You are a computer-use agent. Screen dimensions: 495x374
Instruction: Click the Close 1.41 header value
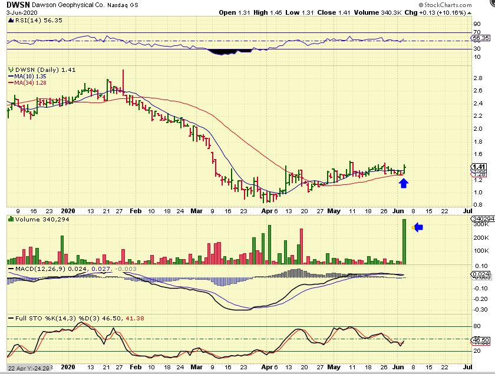pos(334,12)
